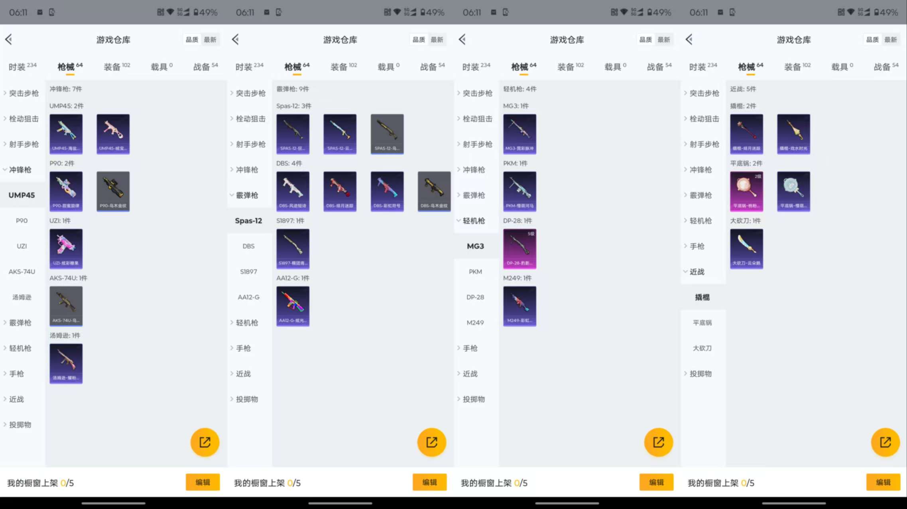Select the UZI-炫彩糖果 weapon skin
907x509 pixels.
click(66, 248)
